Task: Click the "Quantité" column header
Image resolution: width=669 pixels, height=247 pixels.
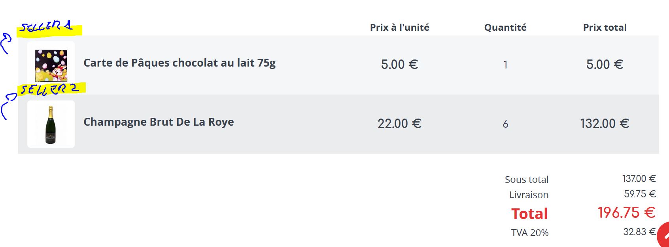Action: [x=505, y=28]
